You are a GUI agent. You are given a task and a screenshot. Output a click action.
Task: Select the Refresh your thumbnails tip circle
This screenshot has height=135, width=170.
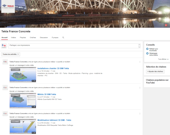click(x=147, y=49)
